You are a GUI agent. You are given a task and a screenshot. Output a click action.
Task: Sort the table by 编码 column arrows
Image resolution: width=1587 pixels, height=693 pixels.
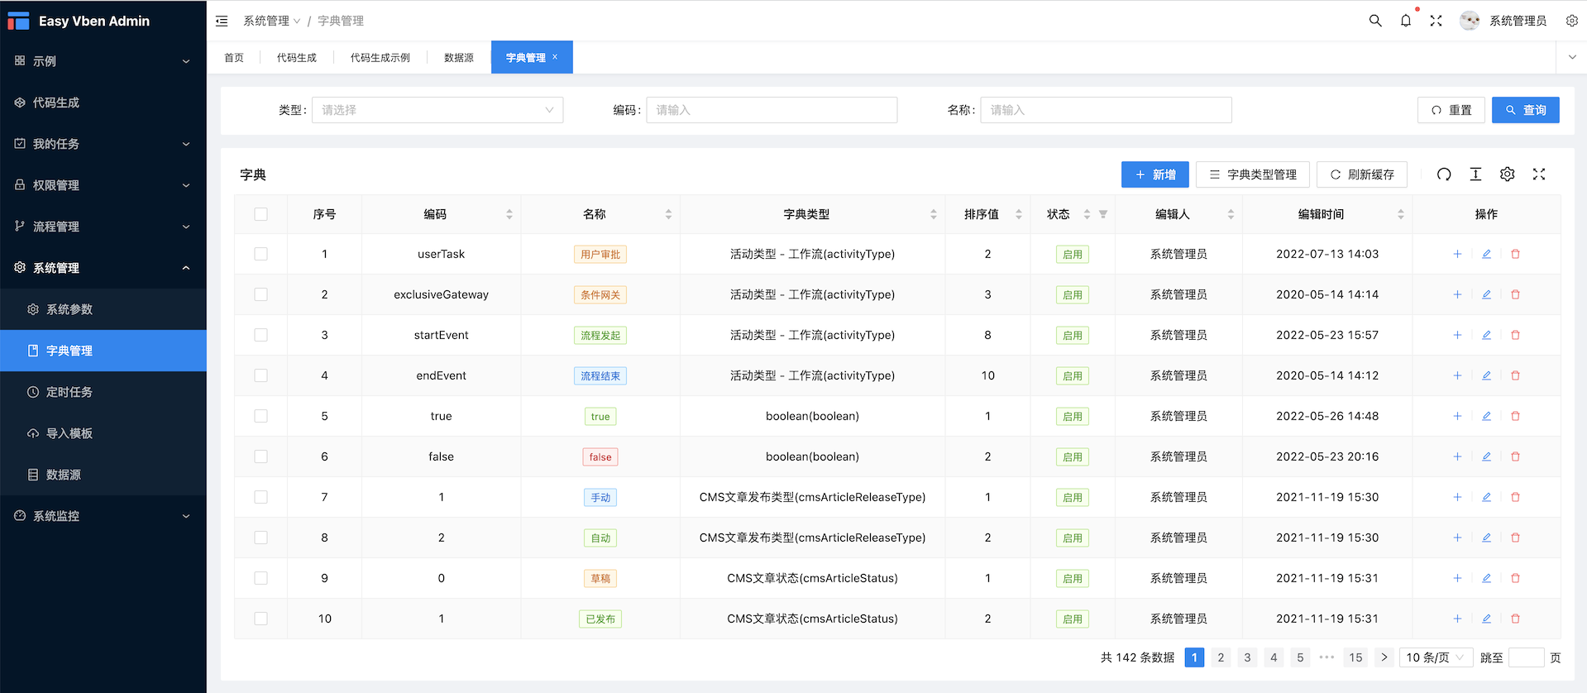509,214
